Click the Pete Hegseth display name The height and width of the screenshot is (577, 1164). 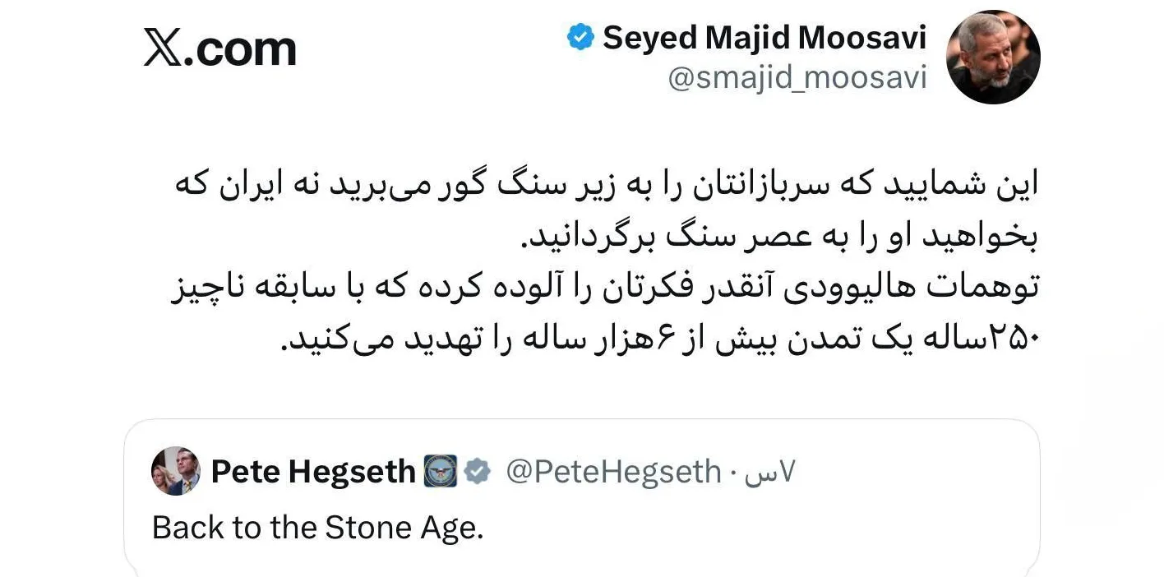click(313, 472)
